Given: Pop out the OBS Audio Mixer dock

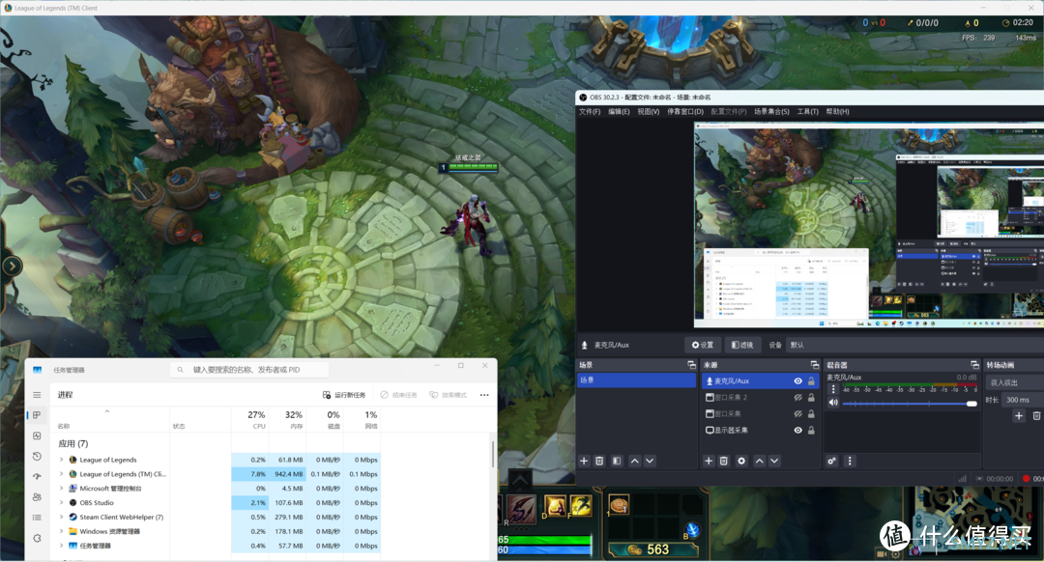Looking at the screenshot, I should pyautogui.click(x=974, y=365).
